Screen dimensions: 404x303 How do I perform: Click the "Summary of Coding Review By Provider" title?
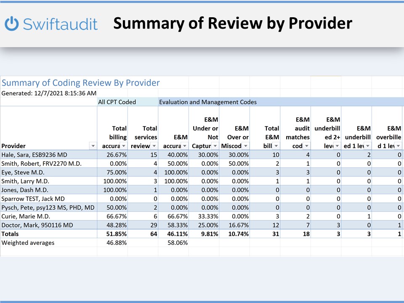[x=81, y=82]
